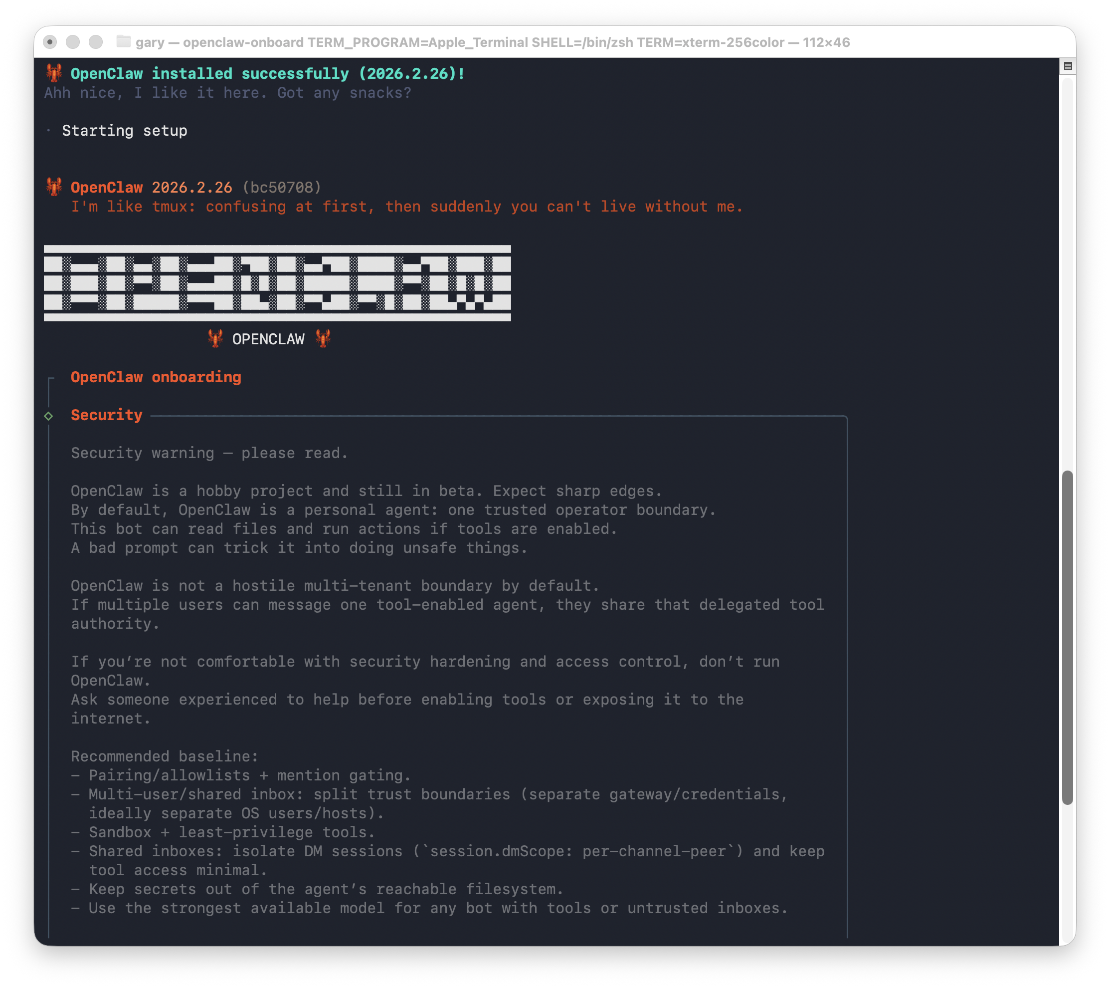The image size is (1110, 988).
Task: Click the 'Security' section heading
Action: point(106,415)
